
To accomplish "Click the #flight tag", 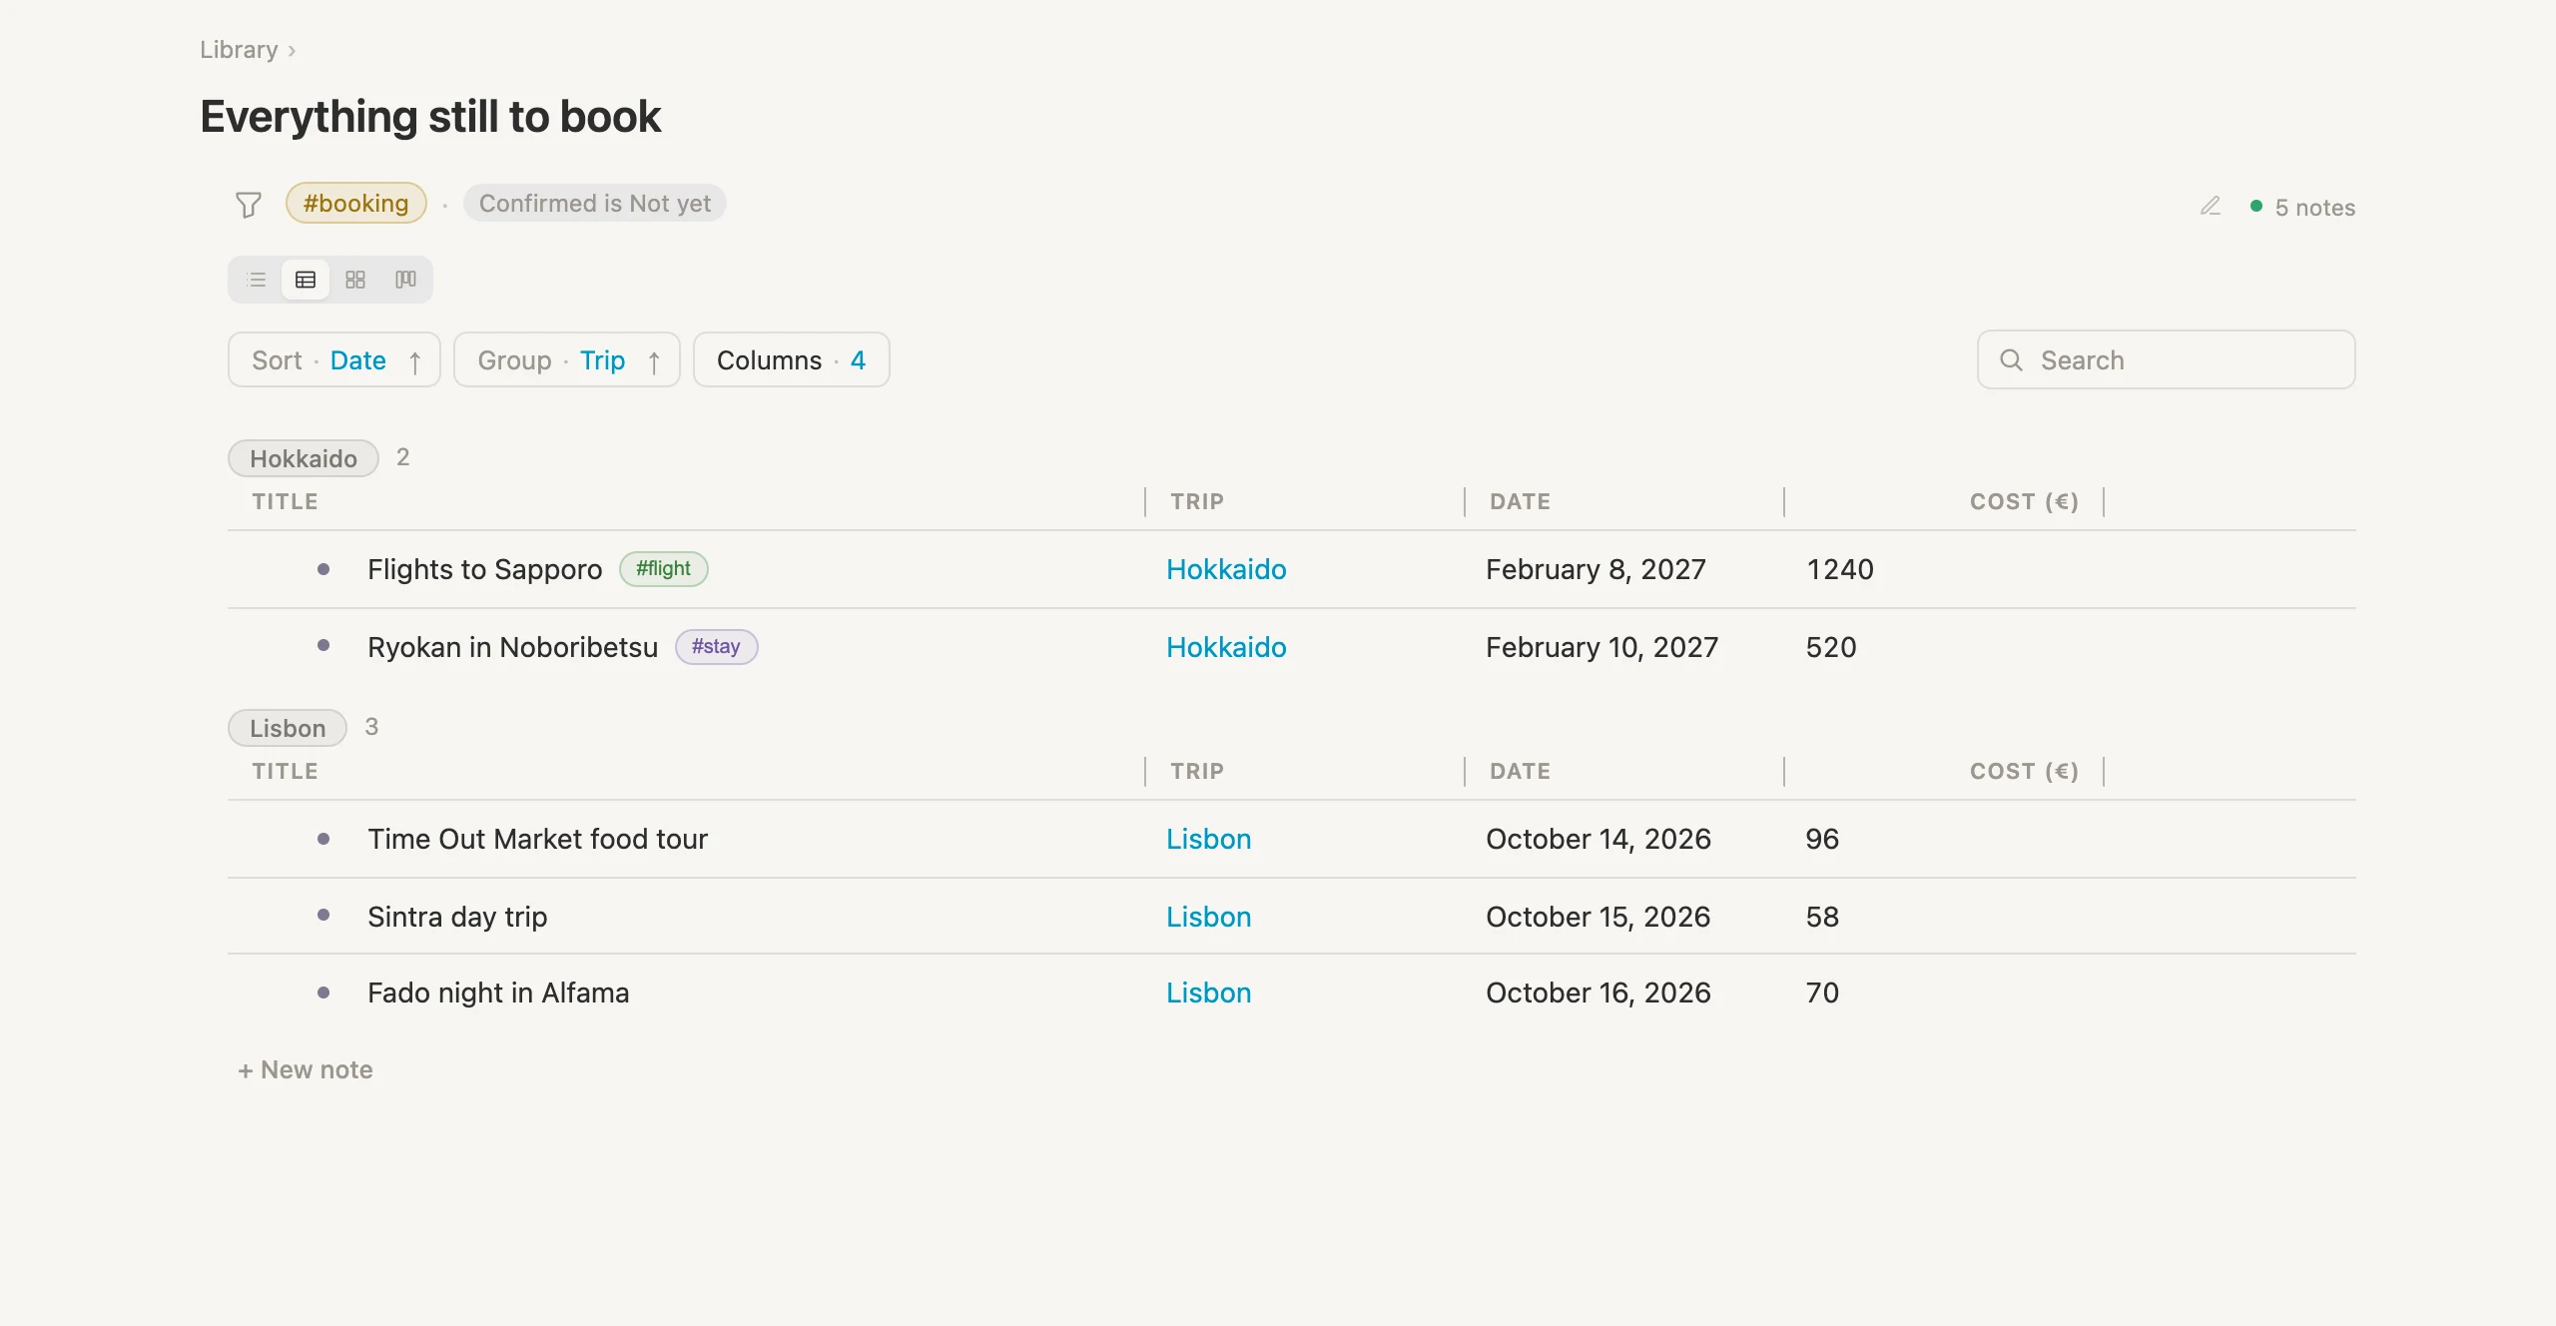I will [x=664, y=568].
